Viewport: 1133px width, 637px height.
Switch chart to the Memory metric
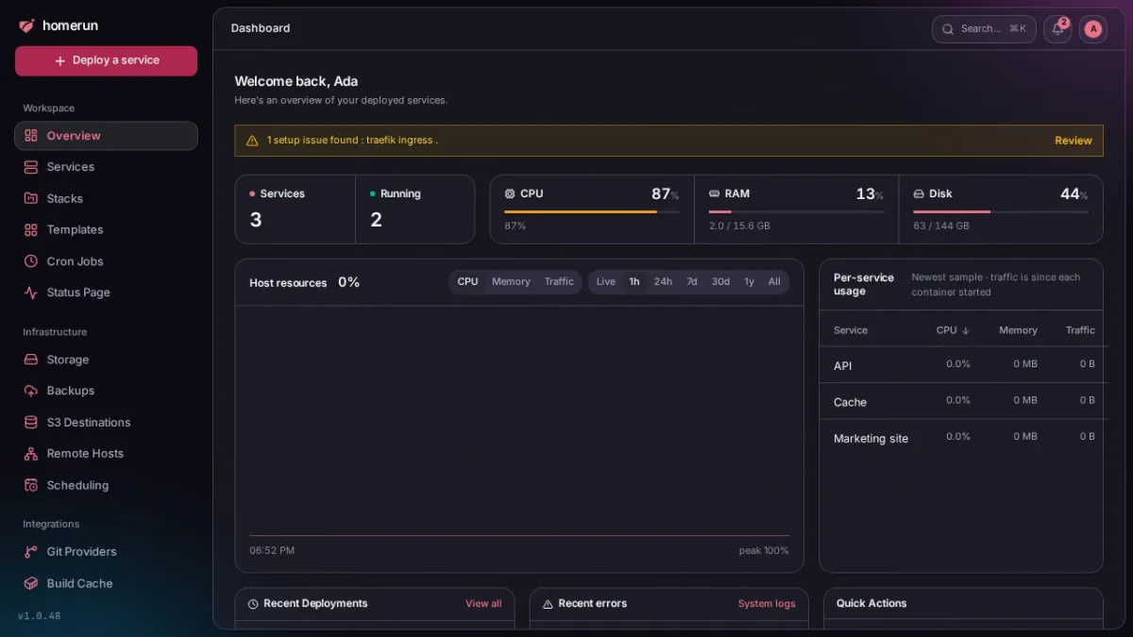[511, 282]
